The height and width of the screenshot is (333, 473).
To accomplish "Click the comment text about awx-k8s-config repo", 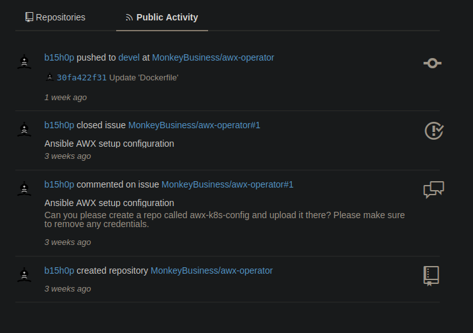I will pos(225,219).
